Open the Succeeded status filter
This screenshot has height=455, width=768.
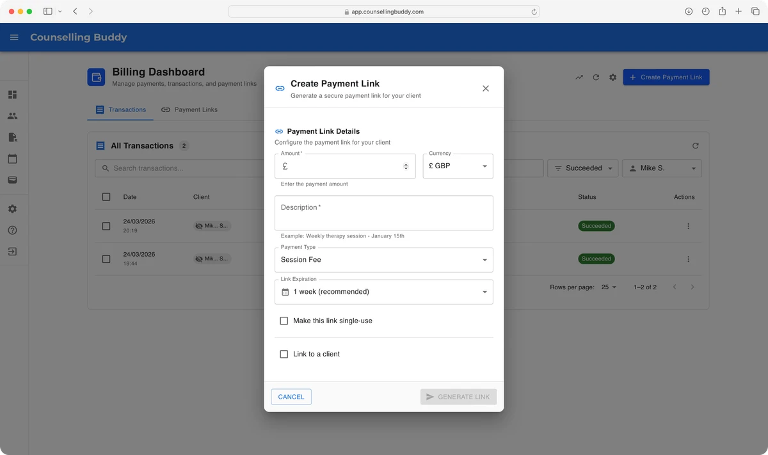(x=583, y=168)
